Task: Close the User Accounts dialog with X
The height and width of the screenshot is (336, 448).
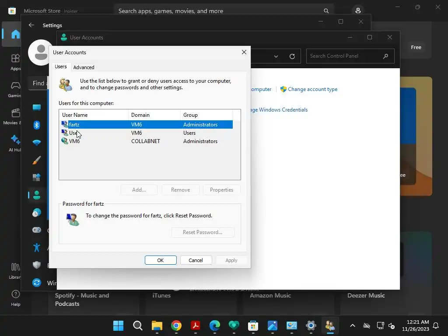Action: (x=244, y=52)
